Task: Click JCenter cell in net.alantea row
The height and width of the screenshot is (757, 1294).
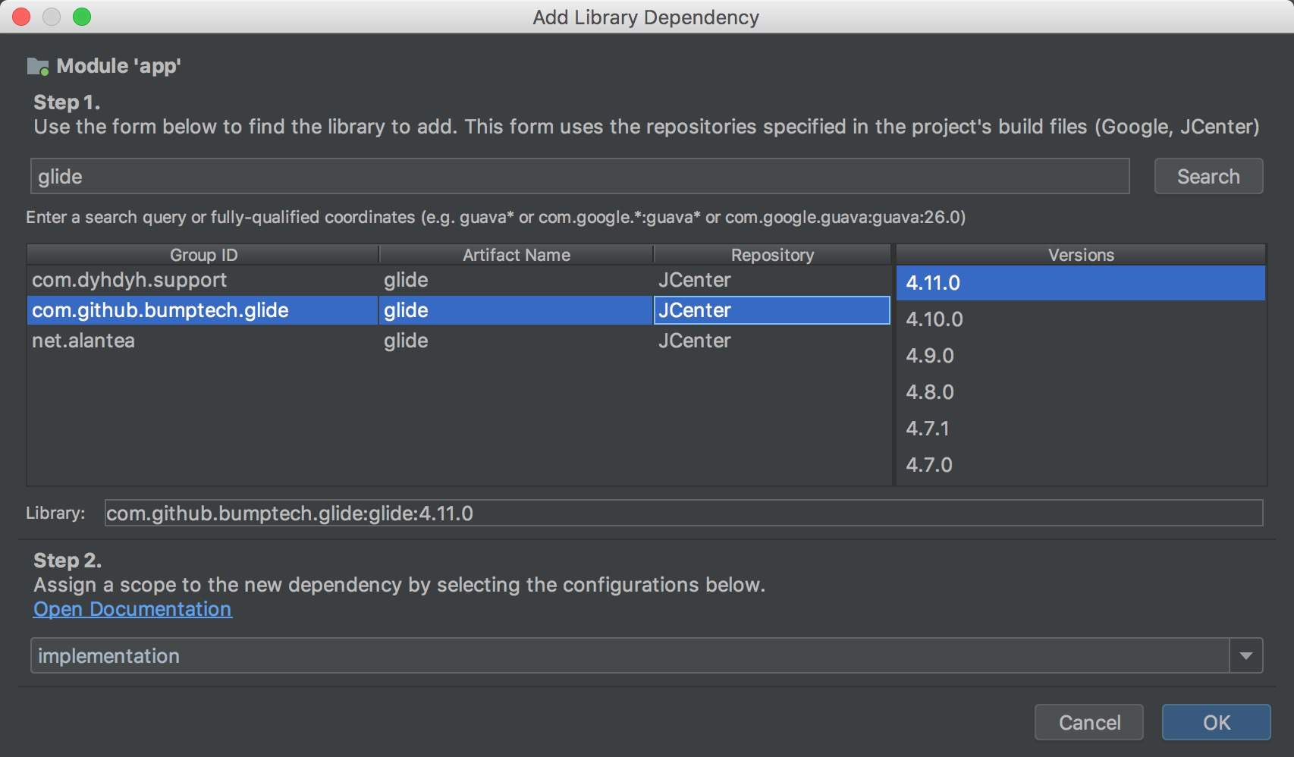Action: coord(772,341)
